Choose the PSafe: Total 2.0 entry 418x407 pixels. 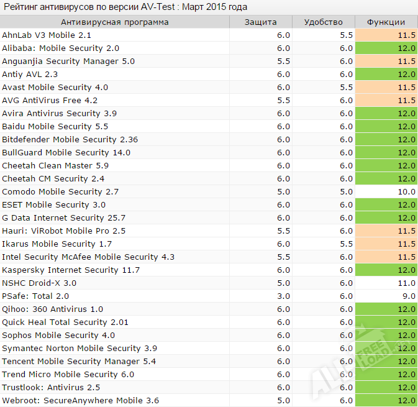tap(35, 296)
